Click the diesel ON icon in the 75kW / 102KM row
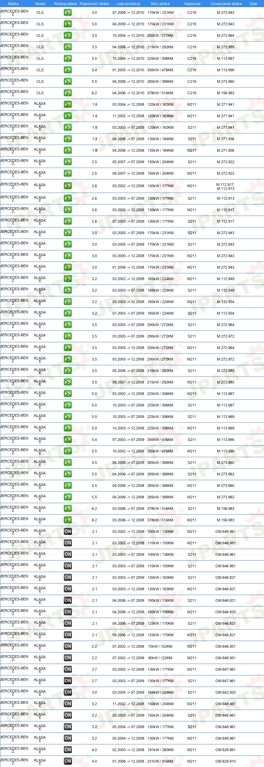 click(x=68, y=646)
